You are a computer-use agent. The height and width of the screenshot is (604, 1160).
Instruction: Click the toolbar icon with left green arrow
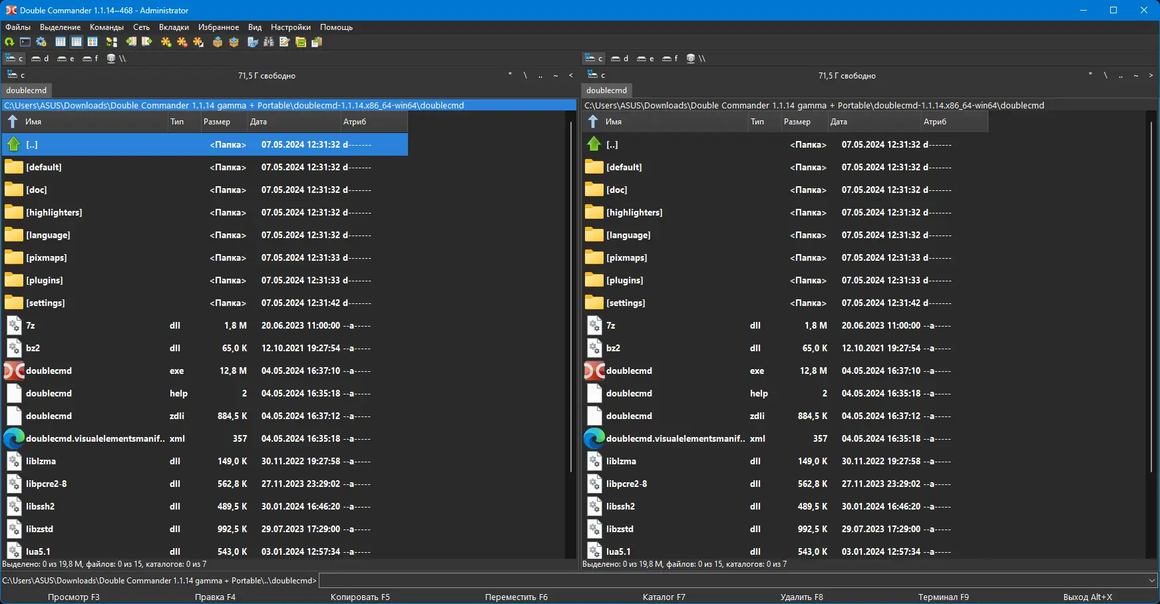[x=131, y=42]
